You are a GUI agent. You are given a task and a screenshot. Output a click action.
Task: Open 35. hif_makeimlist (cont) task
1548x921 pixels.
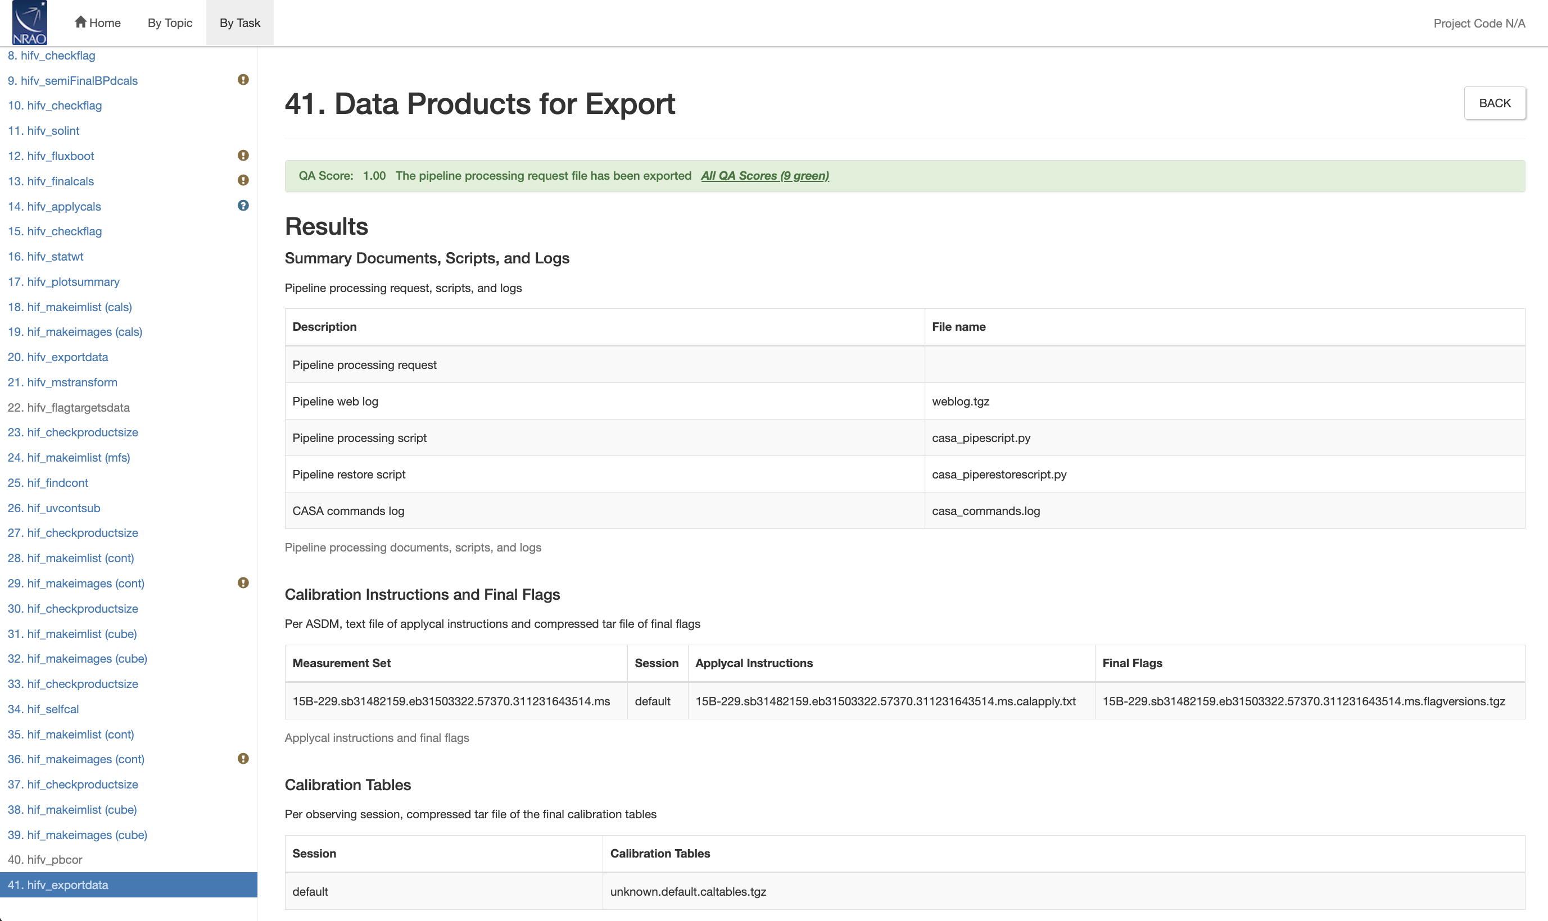coord(71,734)
